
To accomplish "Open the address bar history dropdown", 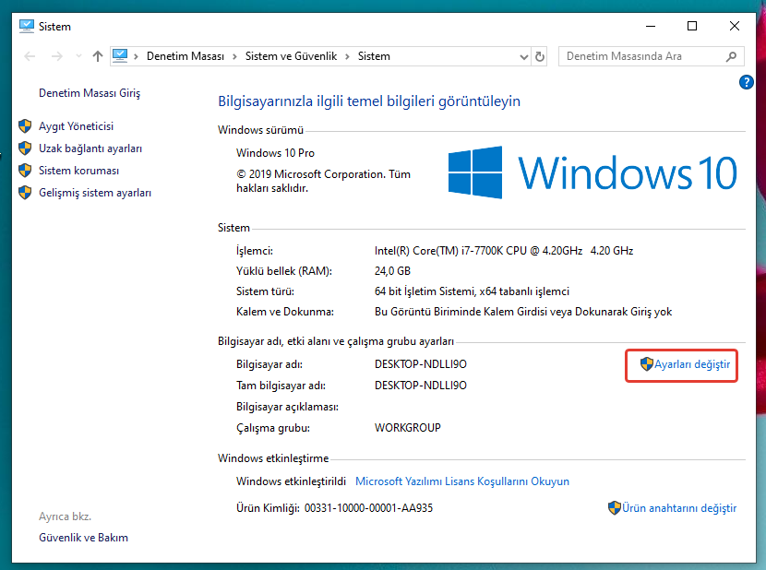I will (524, 56).
